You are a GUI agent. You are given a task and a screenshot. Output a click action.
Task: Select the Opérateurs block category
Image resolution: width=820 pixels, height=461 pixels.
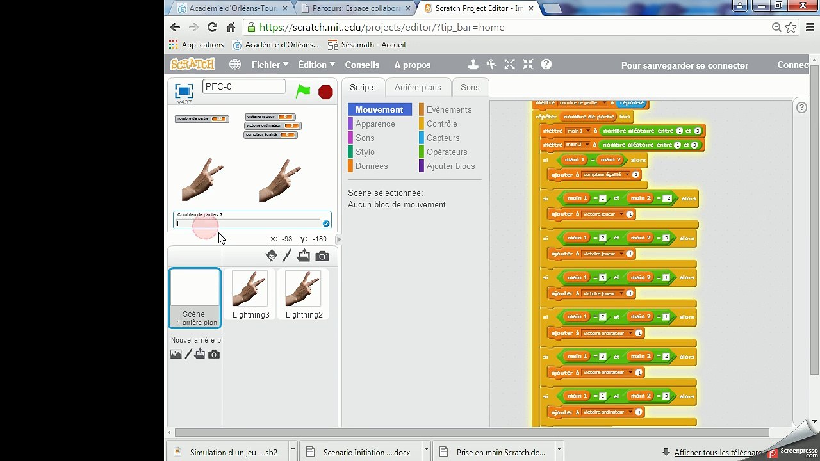tap(447, 152)
